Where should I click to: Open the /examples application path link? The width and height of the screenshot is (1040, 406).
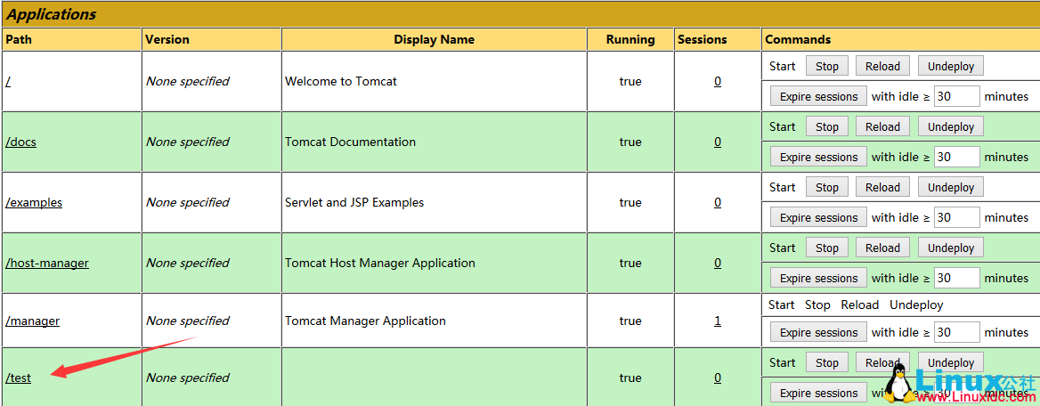click(34, 202)
